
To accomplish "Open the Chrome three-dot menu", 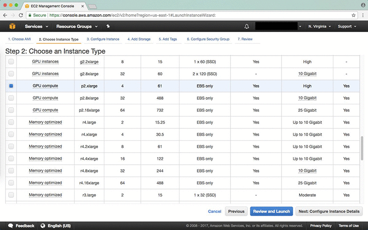I will click(x=363, y=15).
